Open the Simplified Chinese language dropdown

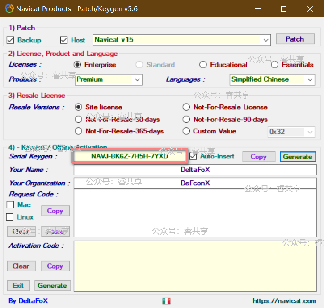pos(311,79)
